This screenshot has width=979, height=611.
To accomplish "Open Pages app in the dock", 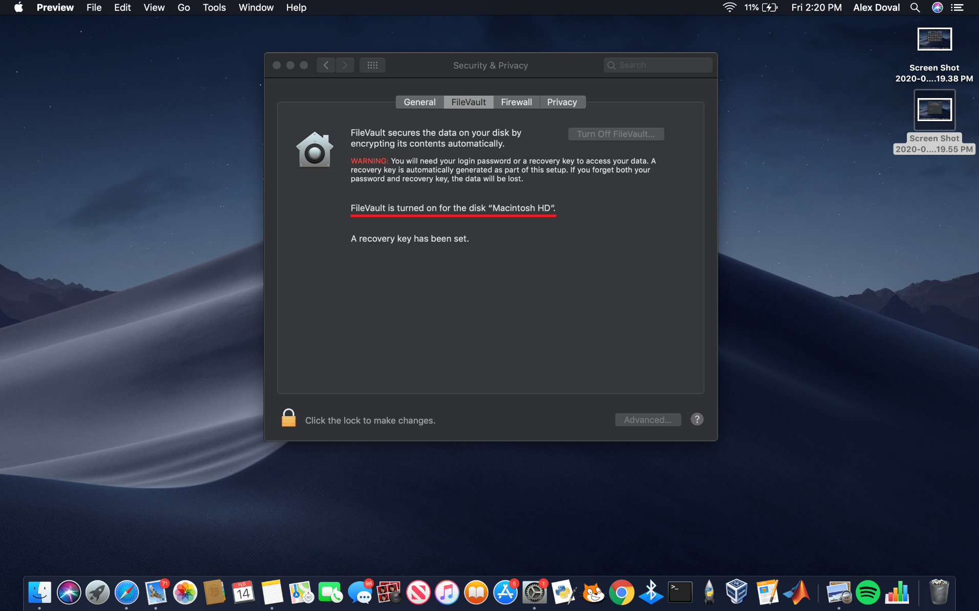I will [767, 593].
